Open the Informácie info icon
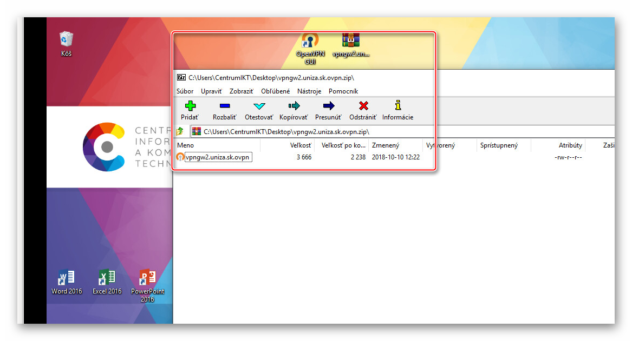 pos(398,106)
